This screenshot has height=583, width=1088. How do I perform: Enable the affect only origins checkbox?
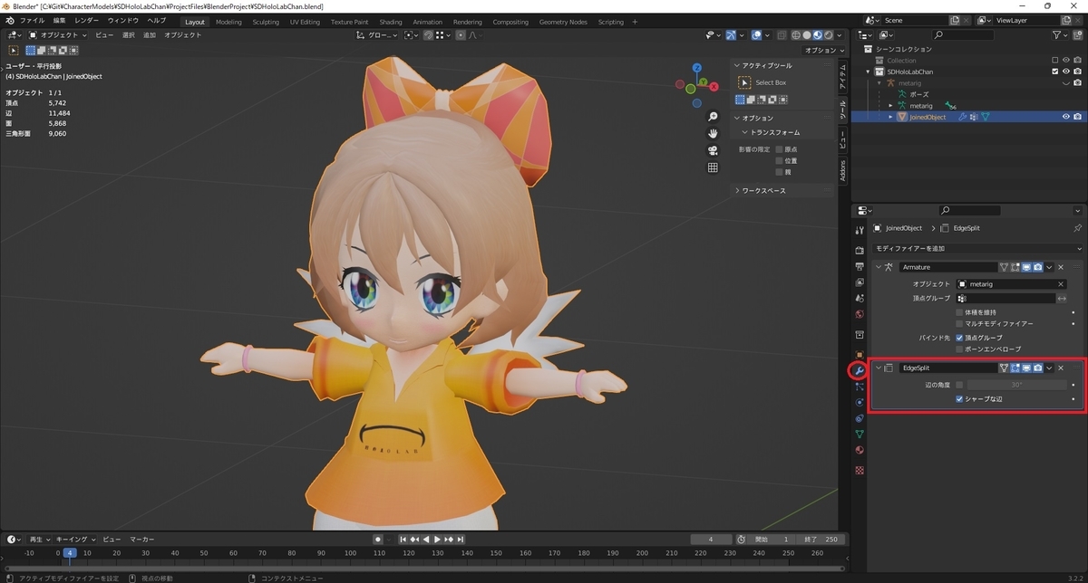[779, 149]
